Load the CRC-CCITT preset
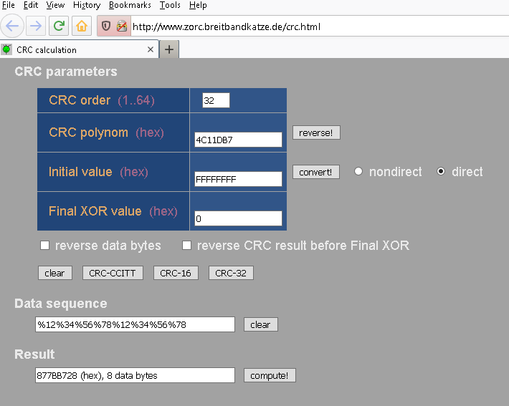The height and width of the screenshot is (406, 509). pos(113,273)
